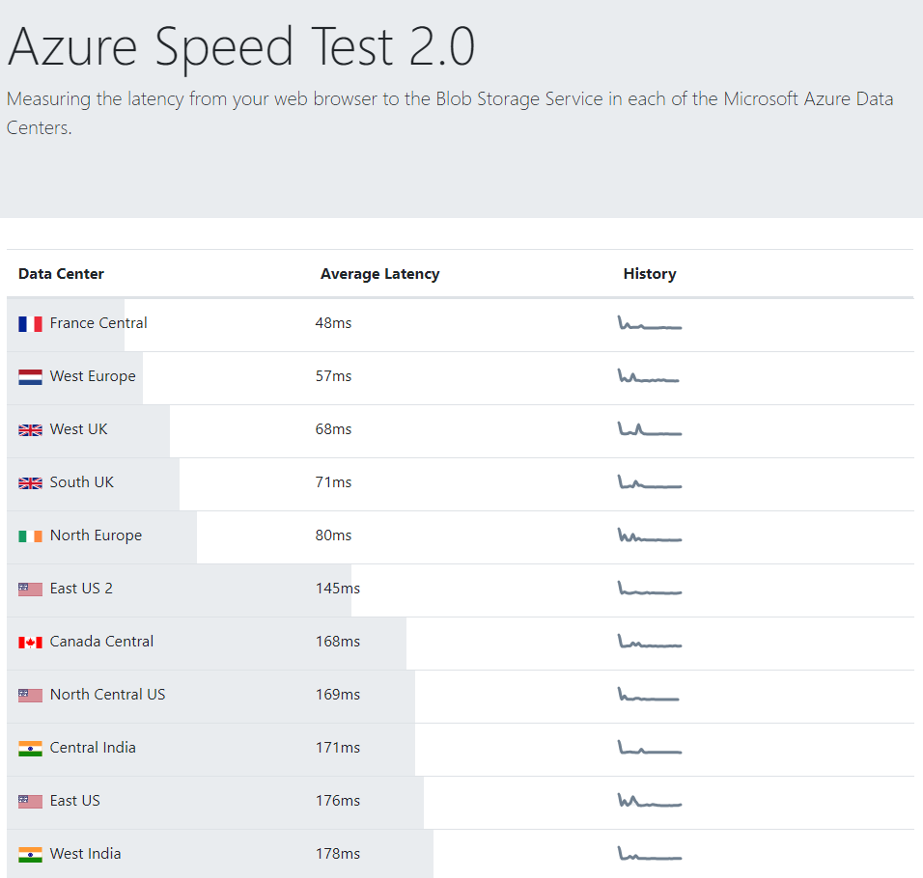The width and height of the screenshot is (923, 878).
Task: Click the India flag beside Central India
Action: (30, 749)
